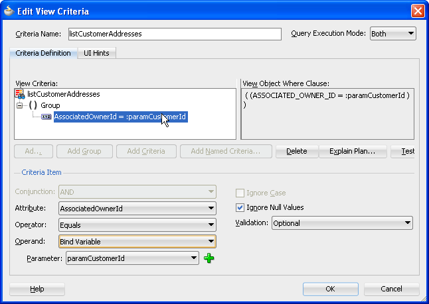Image resolution: width=429 pixels, height=304 pixels.
Task: Collapse the Group tree node
Action: [19, 105]
